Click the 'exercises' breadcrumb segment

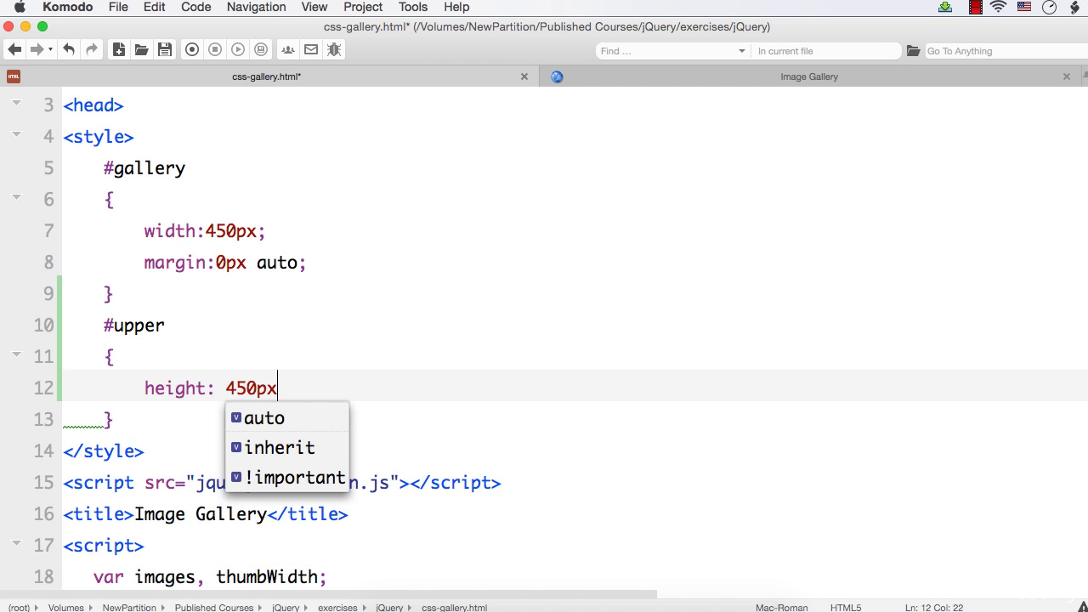pos(337,607)
